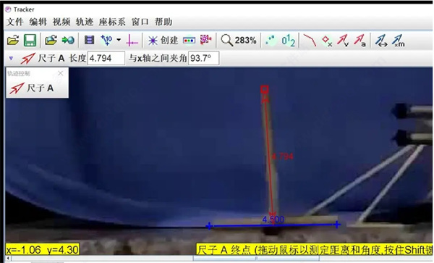Viewport: 434px width, 263px height.
Task: Open the 283% zoom magnifier
Action: (x=238, y=41)
